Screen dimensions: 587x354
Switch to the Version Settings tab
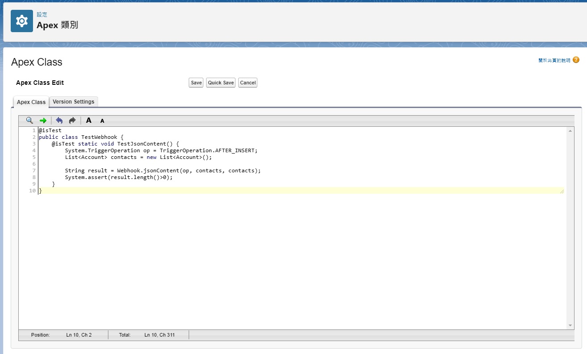coord(74,102)
